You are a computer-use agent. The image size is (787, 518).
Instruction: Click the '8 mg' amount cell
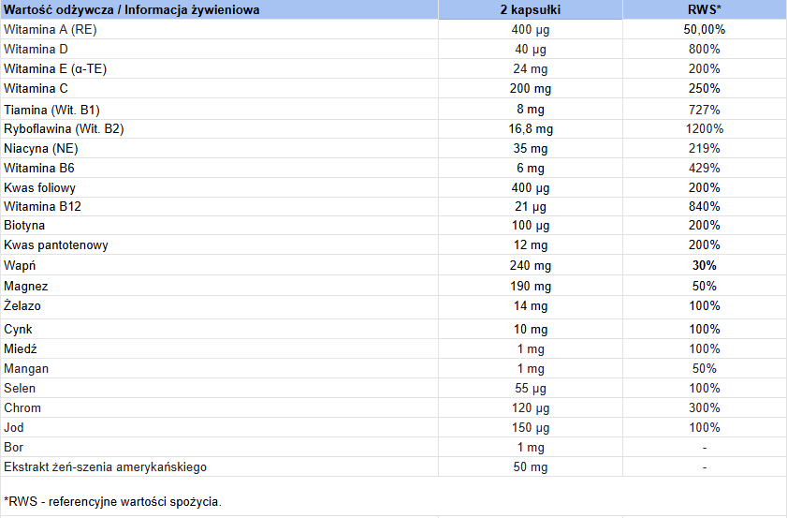coord(530,109)
